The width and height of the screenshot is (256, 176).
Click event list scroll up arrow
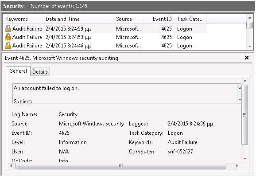(x=250, y=18)
